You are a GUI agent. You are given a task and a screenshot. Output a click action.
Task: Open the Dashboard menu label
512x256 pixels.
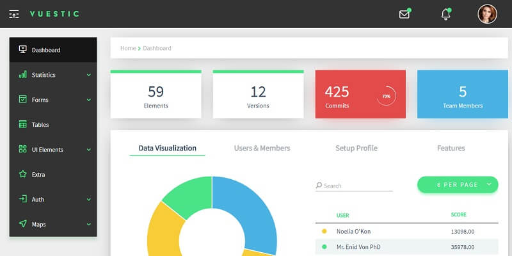pos(46,50)
